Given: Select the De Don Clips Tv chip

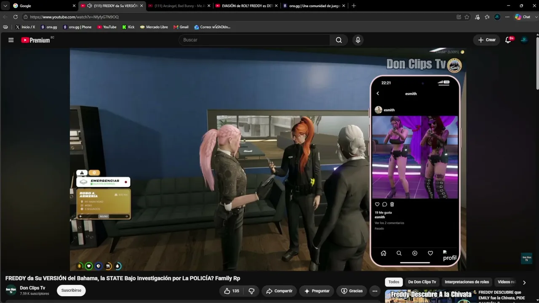Looking at the screenshot, I should (422, 282).
